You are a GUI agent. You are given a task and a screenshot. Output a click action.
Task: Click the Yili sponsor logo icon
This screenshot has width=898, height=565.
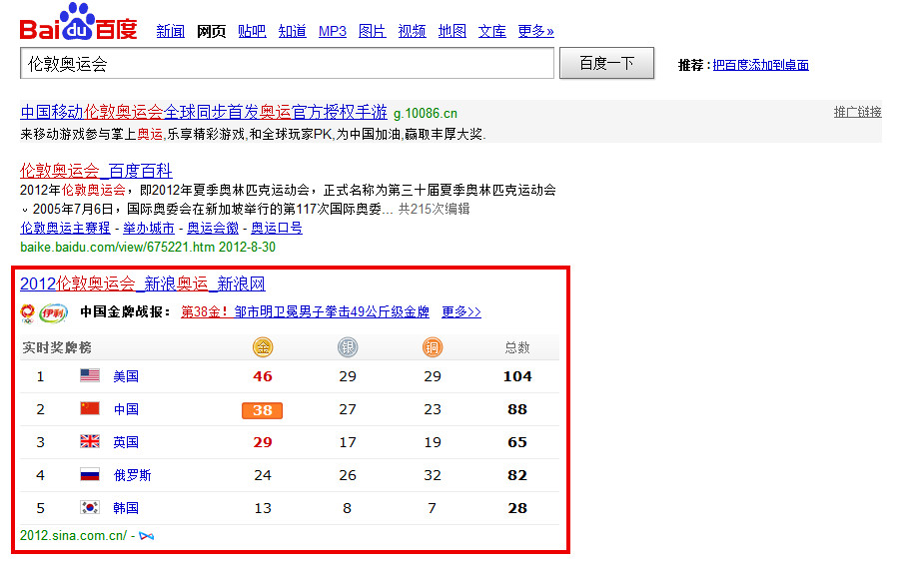tap(53, 312)
